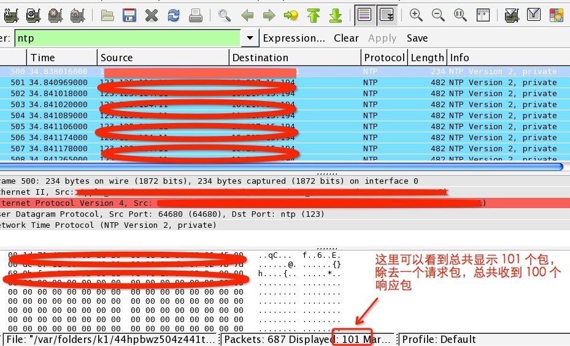
Task: Sort packets by the Protocol column header
Action: 384,58
